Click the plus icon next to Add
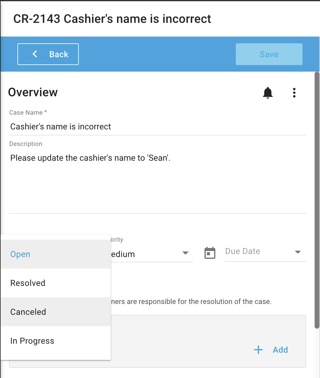 [258, 350]
